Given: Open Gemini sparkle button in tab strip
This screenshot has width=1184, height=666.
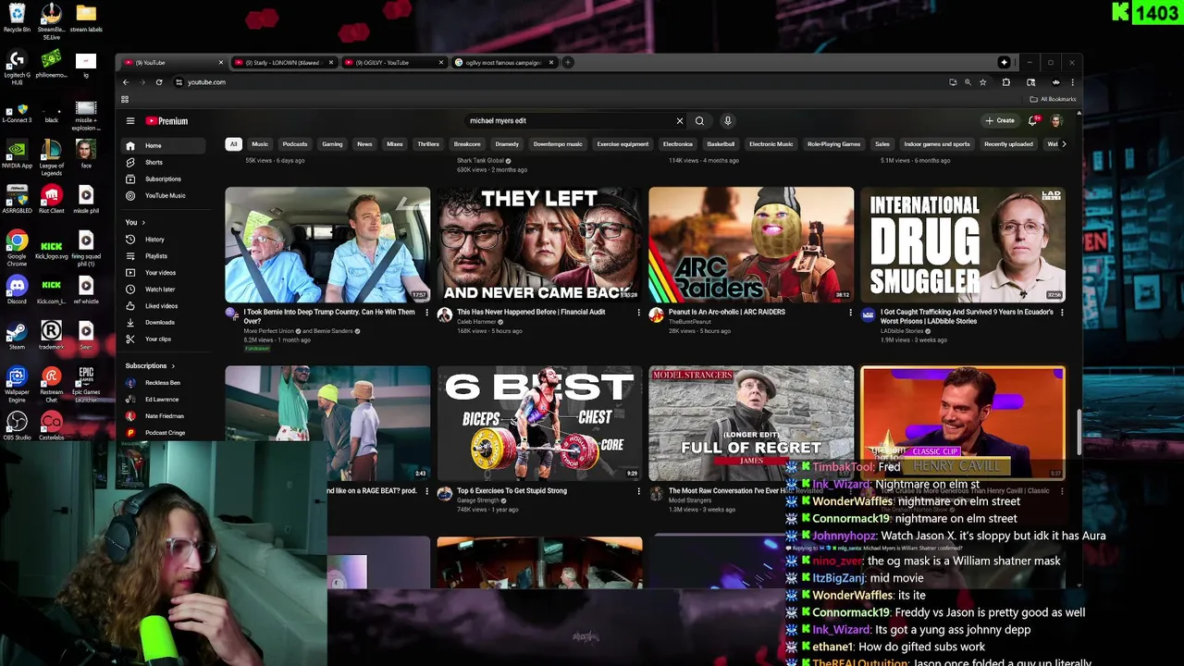Looking at the screenshot, I should 1004,63.
